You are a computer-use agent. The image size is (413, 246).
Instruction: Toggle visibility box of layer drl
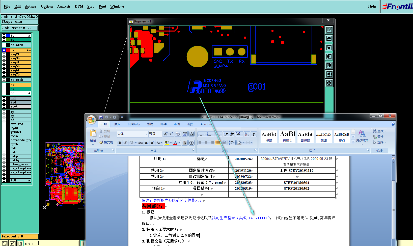(4, 98)
